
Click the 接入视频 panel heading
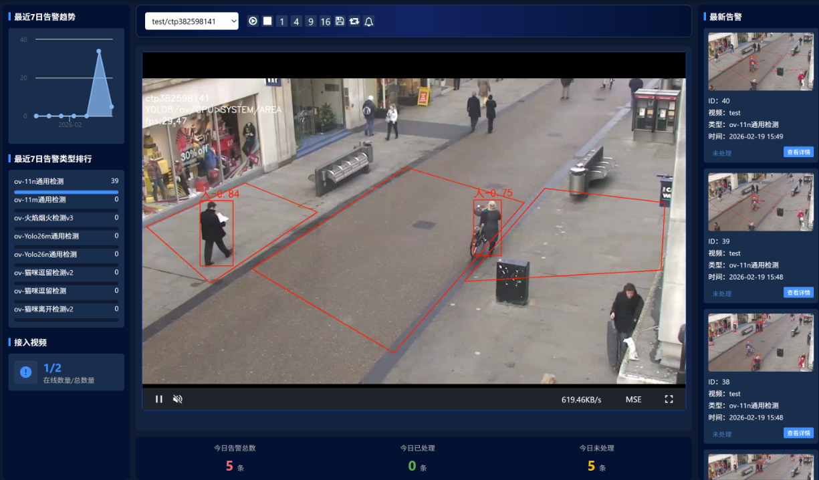(x=30, y=342)
